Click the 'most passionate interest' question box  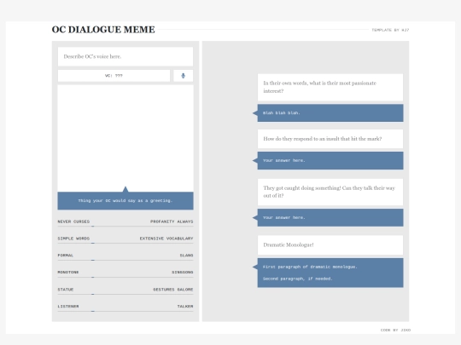pos(330,88)
